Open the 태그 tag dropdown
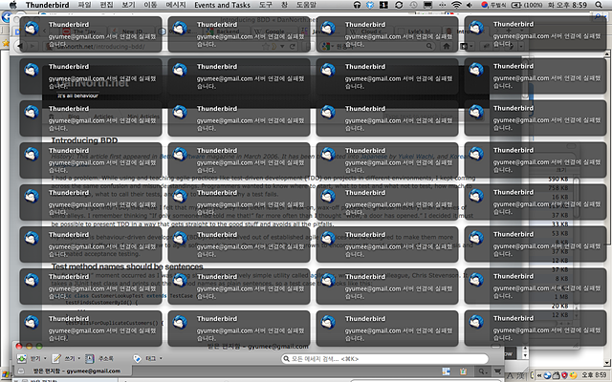The width and height of the screenshot is (612, 382). click(147, 358)
